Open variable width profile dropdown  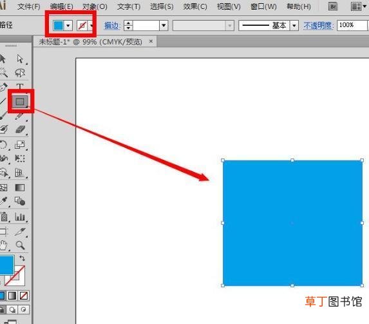[x=230, y=25]
